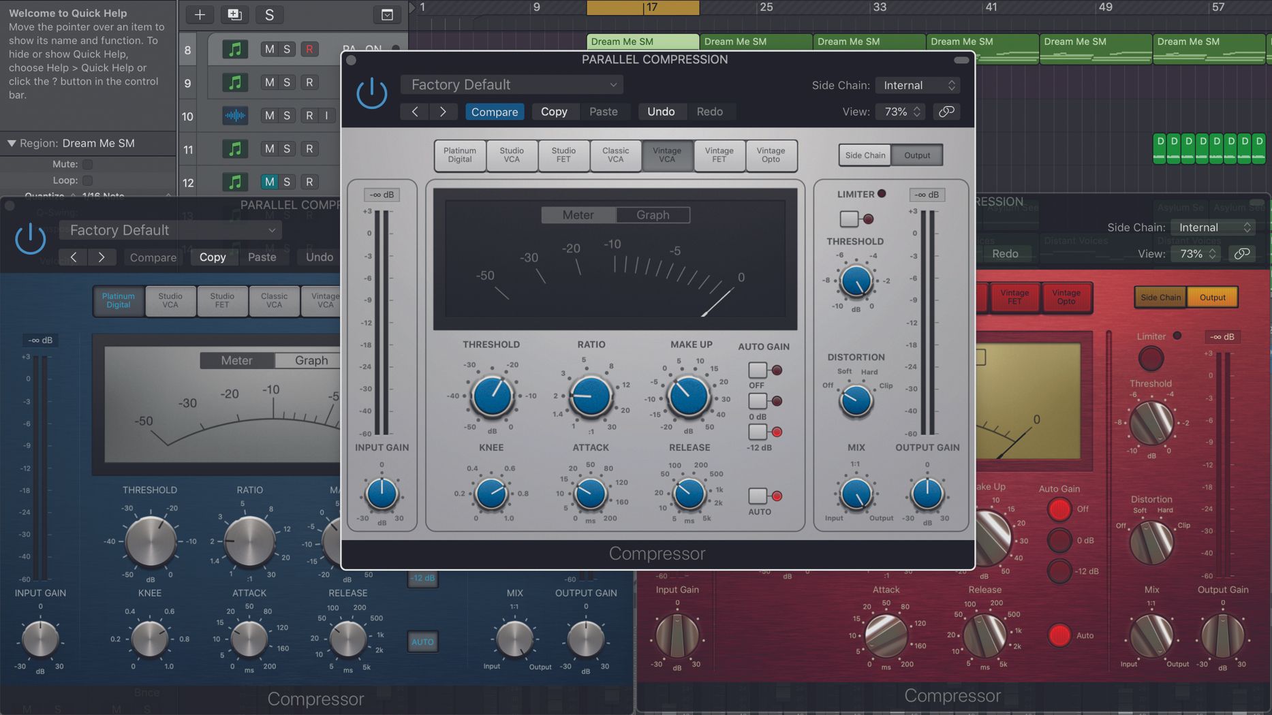Open Side Chain Internal dropdown in red Compressor

click(x=1213, y=227)
